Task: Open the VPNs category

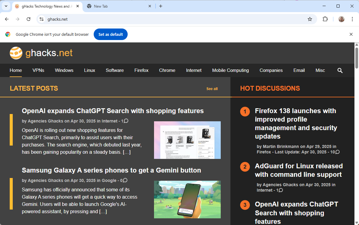Action: pos(38,70)
